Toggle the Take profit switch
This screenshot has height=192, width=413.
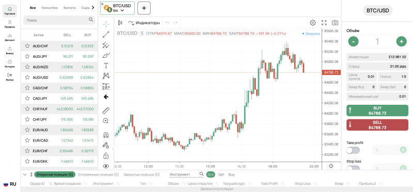[x=353, y=150]
